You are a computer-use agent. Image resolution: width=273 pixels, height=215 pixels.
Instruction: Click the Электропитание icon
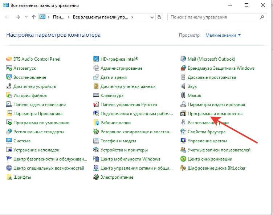click(96, 177)
